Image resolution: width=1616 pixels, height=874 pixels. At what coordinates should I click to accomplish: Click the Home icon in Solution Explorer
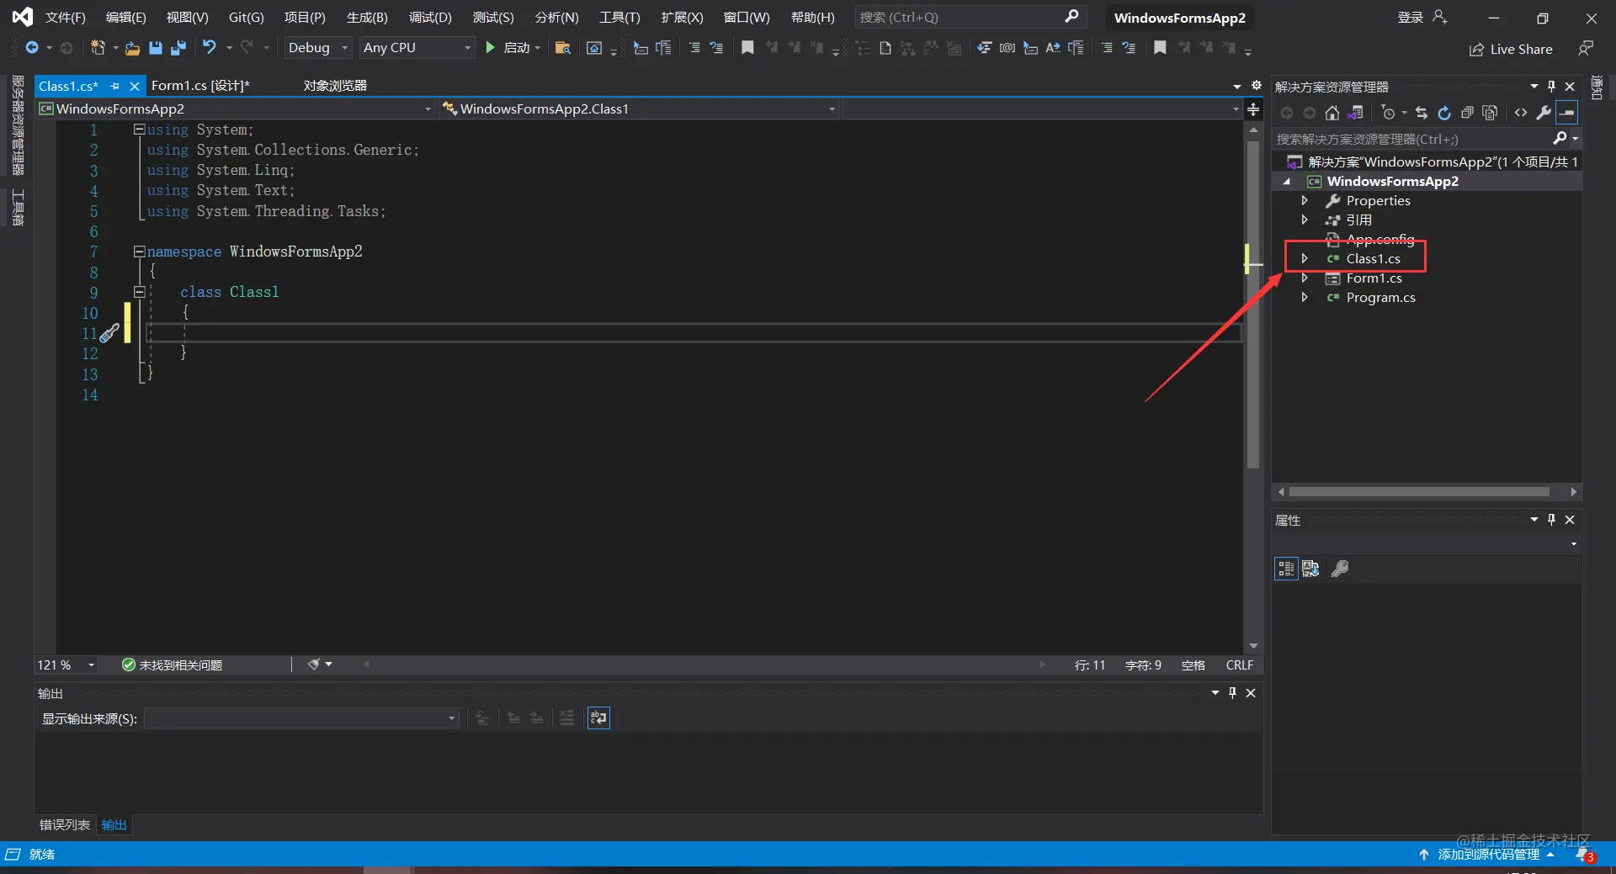[x=1332, y=113]
